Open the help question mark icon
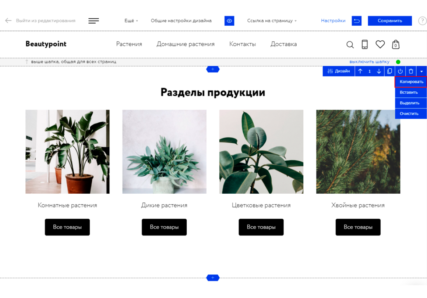The height and width of the screenshot is (298, 427). click(x=422, y=21)
